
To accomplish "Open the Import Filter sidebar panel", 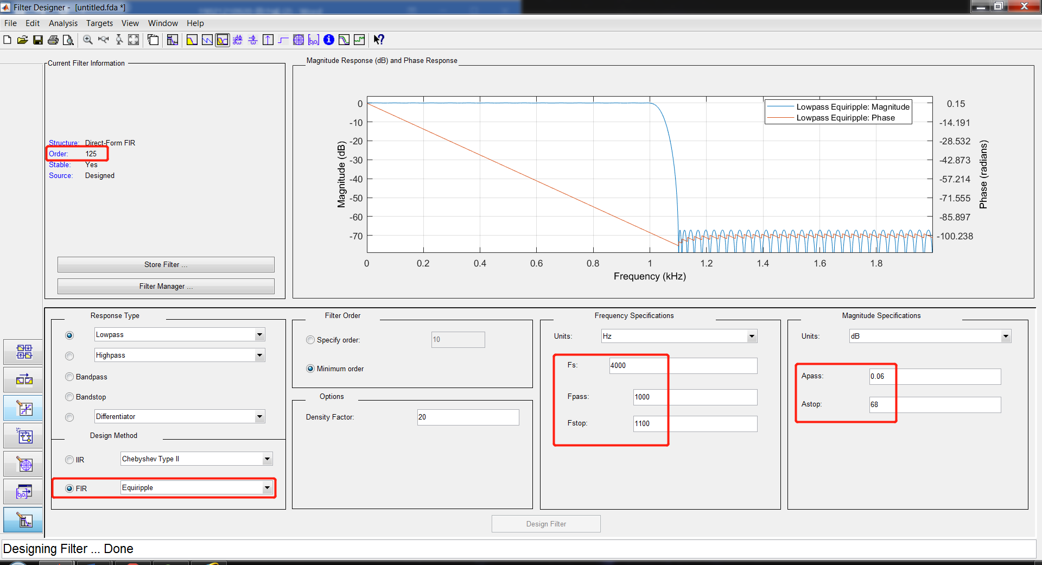I will (24, 492).
